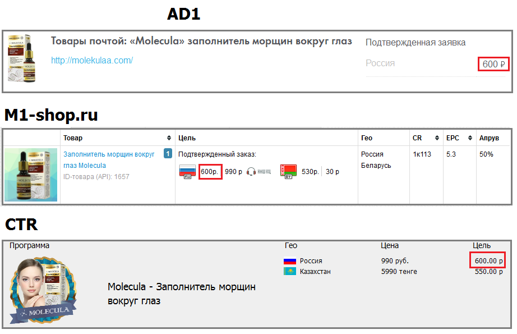Click the Цель column header in M1-shop

(187, 138)
